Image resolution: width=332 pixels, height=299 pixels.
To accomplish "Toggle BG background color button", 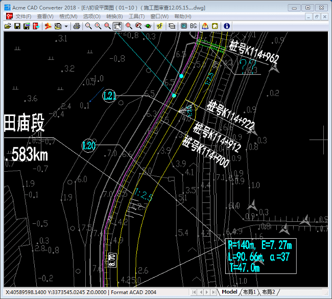I will click(194, 26).
